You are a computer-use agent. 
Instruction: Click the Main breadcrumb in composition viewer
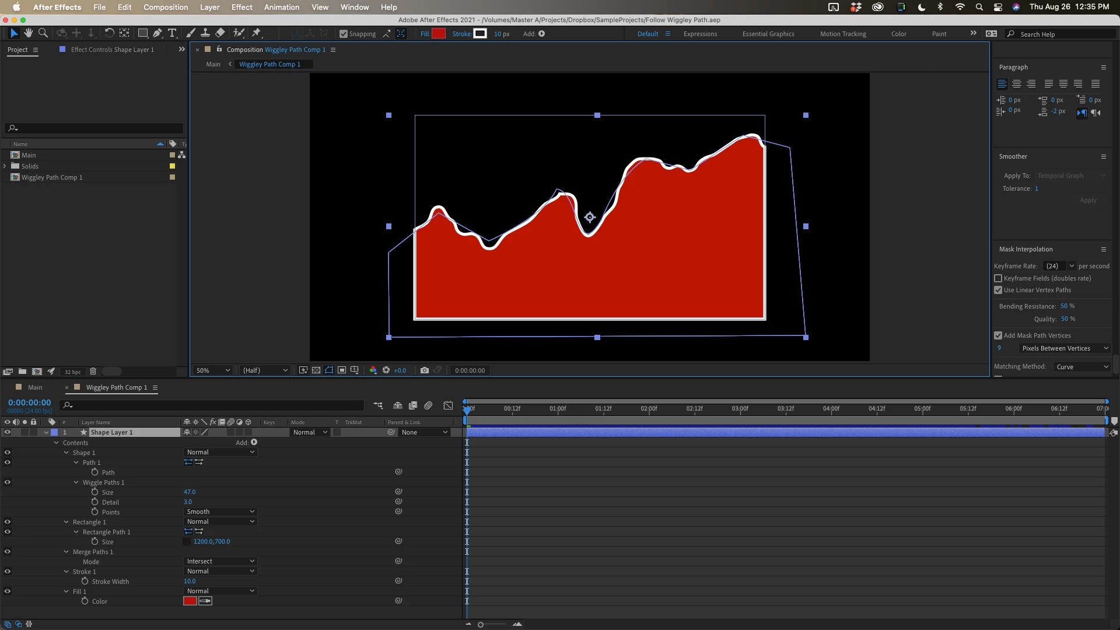click(x=213, y=64)
